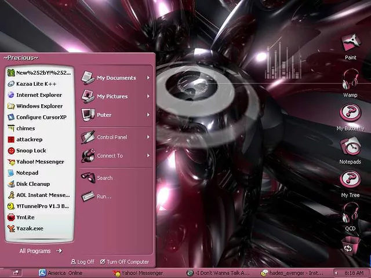Launch Yahoo! Messenger from the Start menu
Screen dimensions: 371x278
(39, 162)
